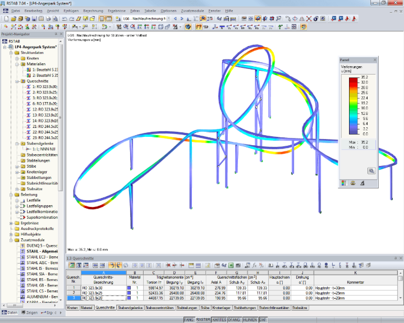Expand the Ergebnisse tree node
Screen dimensions: 404x323
(11, 223)
